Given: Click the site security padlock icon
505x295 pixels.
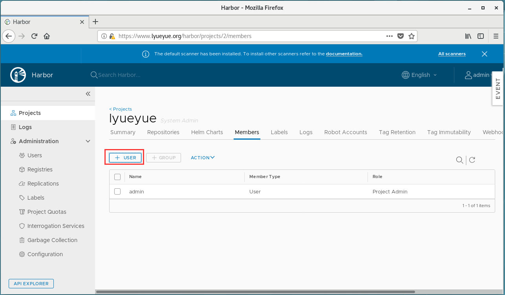Looking at the screenshot, I should tap(112, 36).
